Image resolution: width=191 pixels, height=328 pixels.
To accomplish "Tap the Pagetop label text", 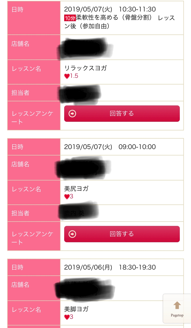I will click(x=177, y=315).
